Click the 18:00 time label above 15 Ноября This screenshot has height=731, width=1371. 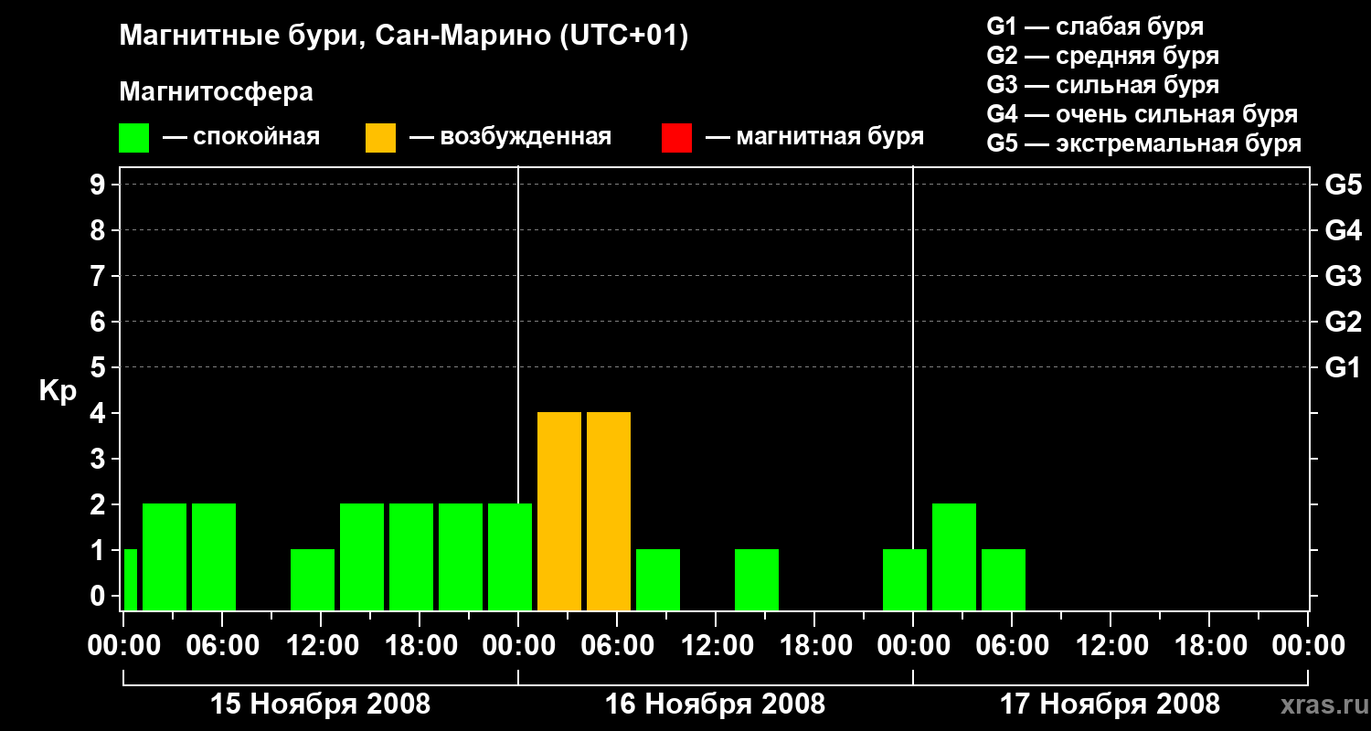[x=420, y=646]
